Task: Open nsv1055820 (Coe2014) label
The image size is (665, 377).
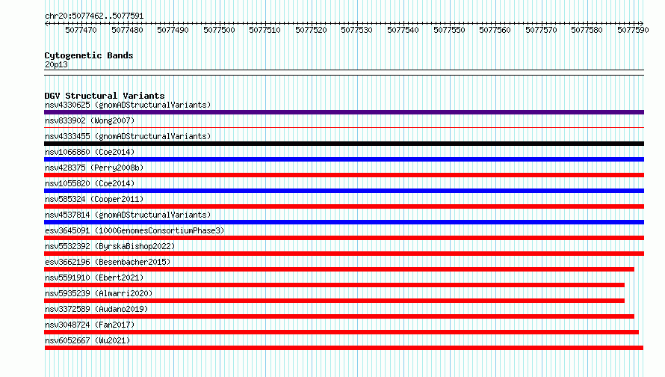Action: click(x=90, y=183)
